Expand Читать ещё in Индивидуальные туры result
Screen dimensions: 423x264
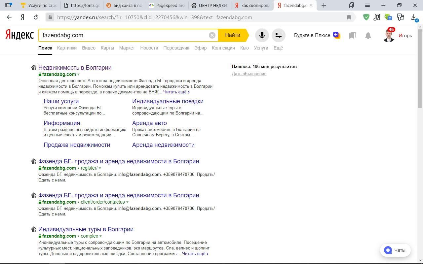click(195, 254)
